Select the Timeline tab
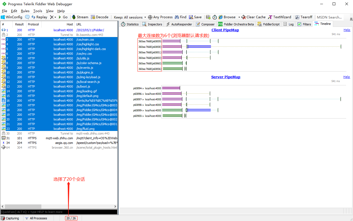 (x=323, y=24)
